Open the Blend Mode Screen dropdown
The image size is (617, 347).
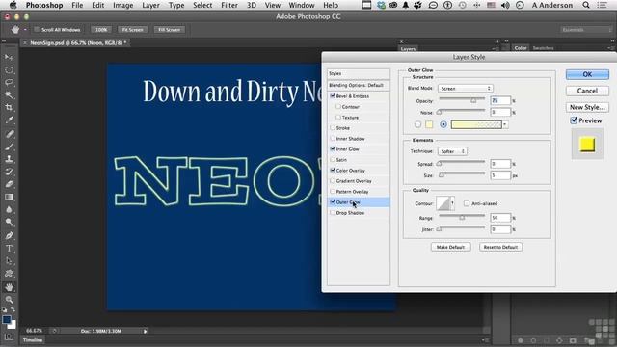(x=466, y=88)
